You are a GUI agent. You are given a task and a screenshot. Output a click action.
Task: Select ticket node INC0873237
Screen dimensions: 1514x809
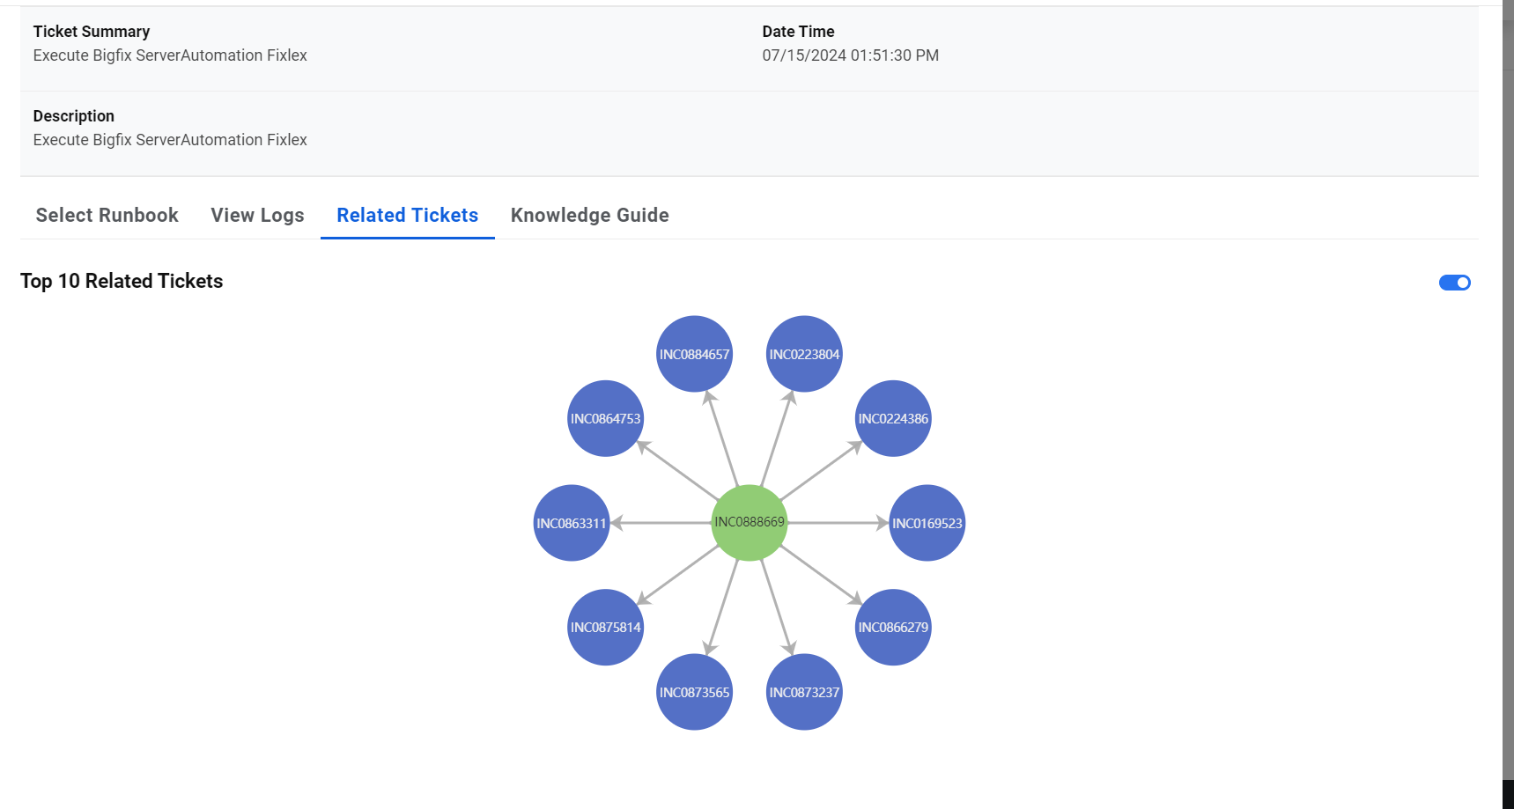click(804, 692)
